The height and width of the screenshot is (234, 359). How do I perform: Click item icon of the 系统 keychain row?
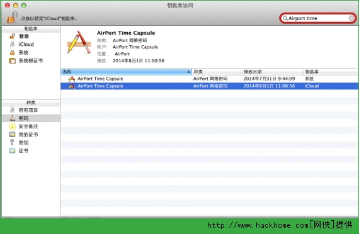pos(72,79)
